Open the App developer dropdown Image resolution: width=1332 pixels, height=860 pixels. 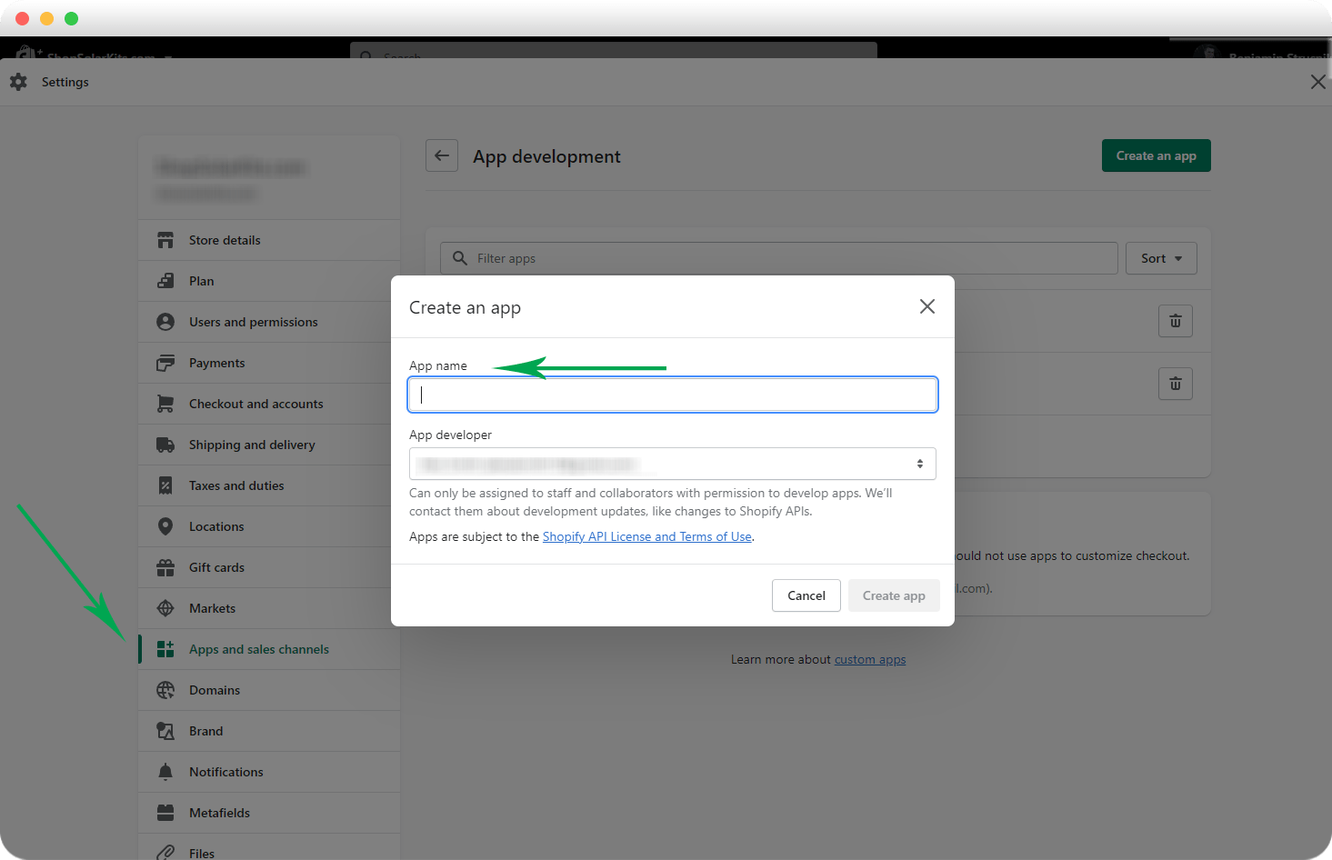(672, 464)
